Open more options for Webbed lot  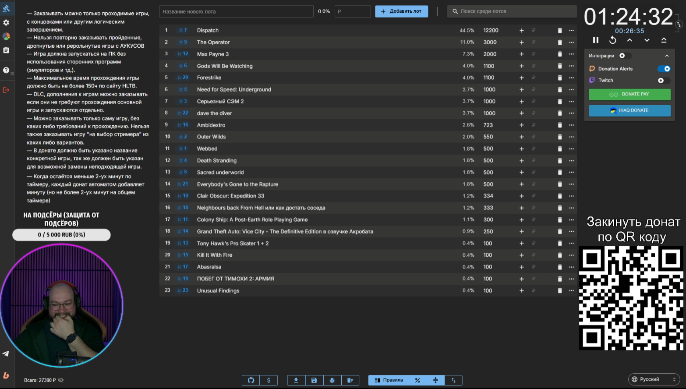(571, 149)
